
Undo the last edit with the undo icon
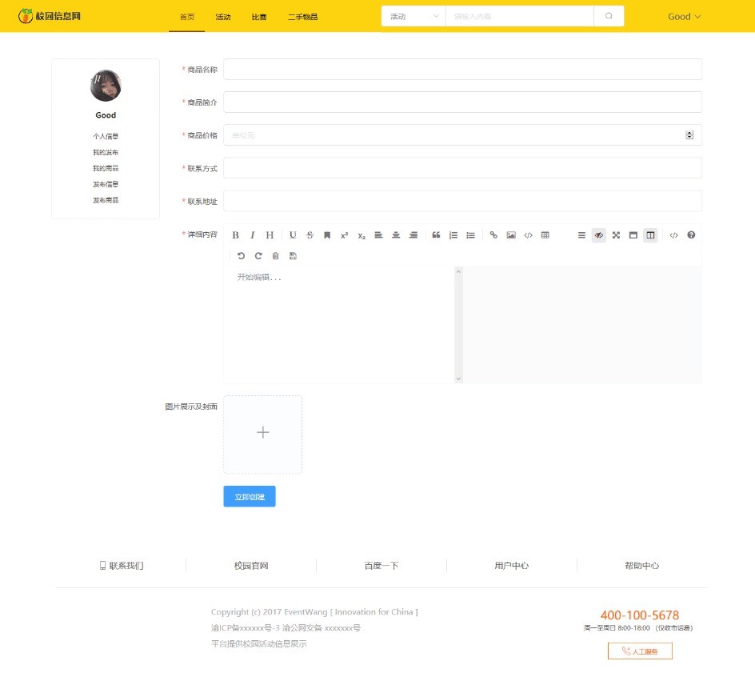point(241,254)
